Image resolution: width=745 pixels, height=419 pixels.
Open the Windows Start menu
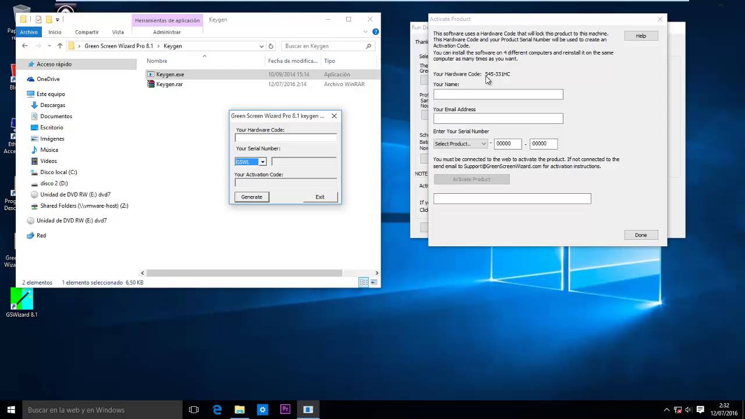coord(10,410)
